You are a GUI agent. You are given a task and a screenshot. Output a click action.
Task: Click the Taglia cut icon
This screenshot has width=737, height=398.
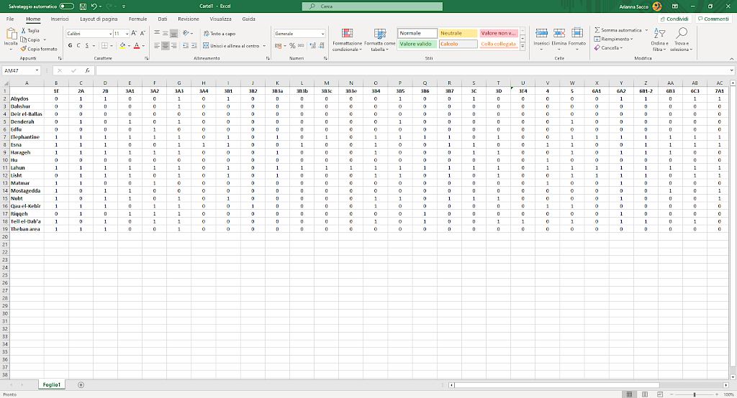(x=24, y=30)
